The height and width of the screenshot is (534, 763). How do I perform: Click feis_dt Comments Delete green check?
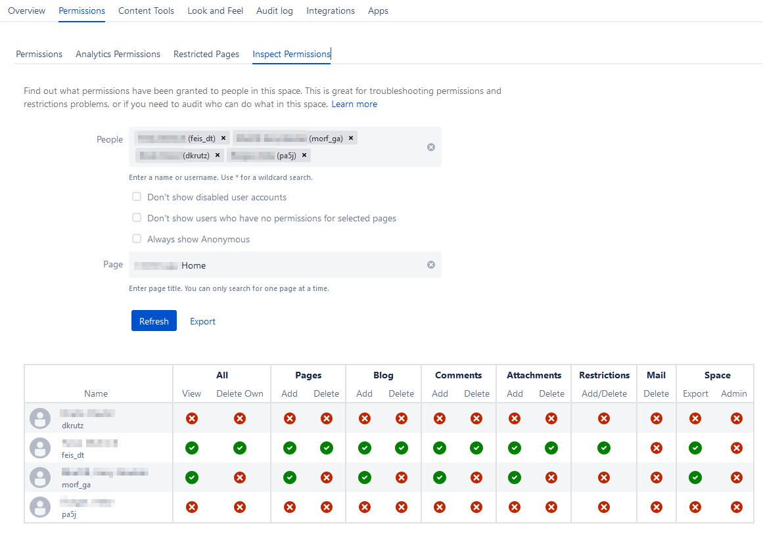[476, 448]
